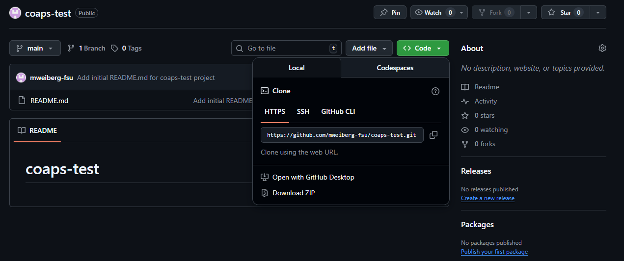Select the SSH clone tab
The width and height of the screenshot is (624, 261).
click(303, 112)
